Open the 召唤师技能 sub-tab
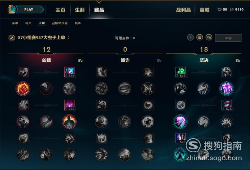Screen dimensions: 250x170 [60, 23]
